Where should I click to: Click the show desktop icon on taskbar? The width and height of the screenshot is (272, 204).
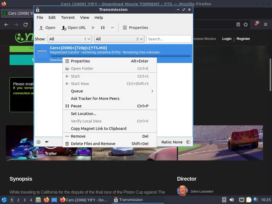click(54, 200)
